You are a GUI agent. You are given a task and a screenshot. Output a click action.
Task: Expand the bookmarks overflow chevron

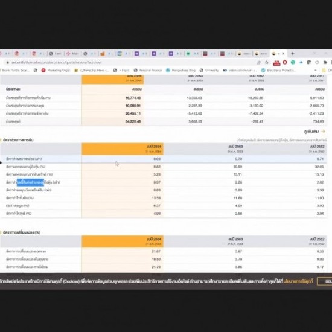point(315,70)
